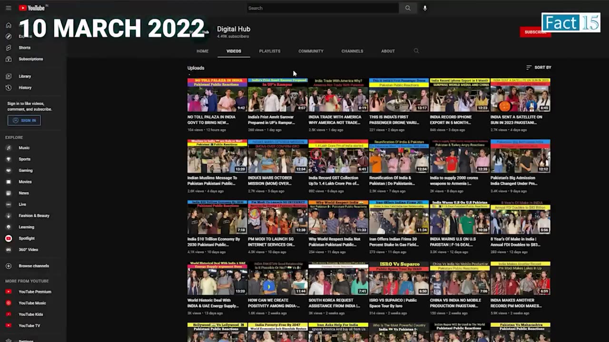Click the Digital Hub channel name

click(234, 29)
